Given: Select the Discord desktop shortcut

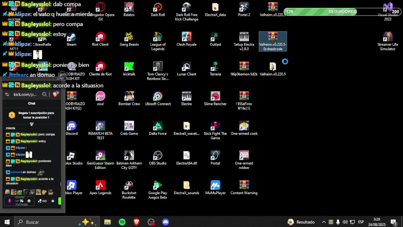Looking at the screenshot, I should 71,128.
